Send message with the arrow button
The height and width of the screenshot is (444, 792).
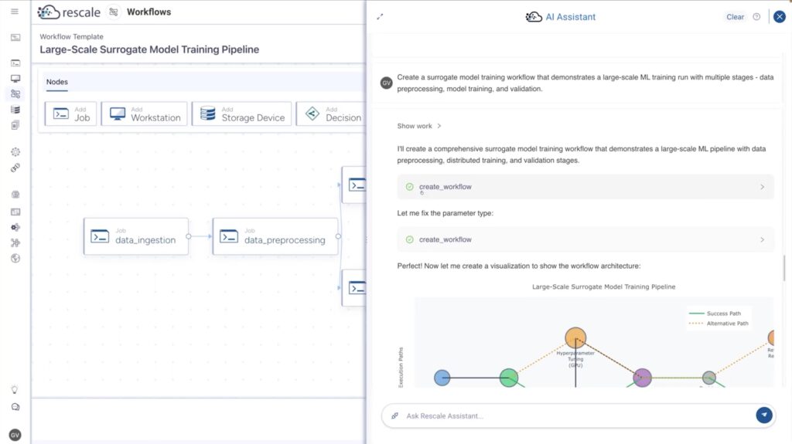pos(764,415)
